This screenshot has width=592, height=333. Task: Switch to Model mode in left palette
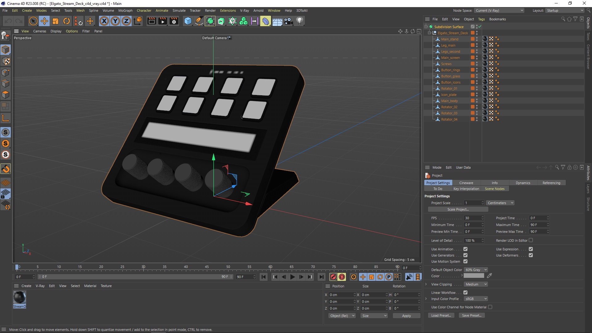(6, 50)
